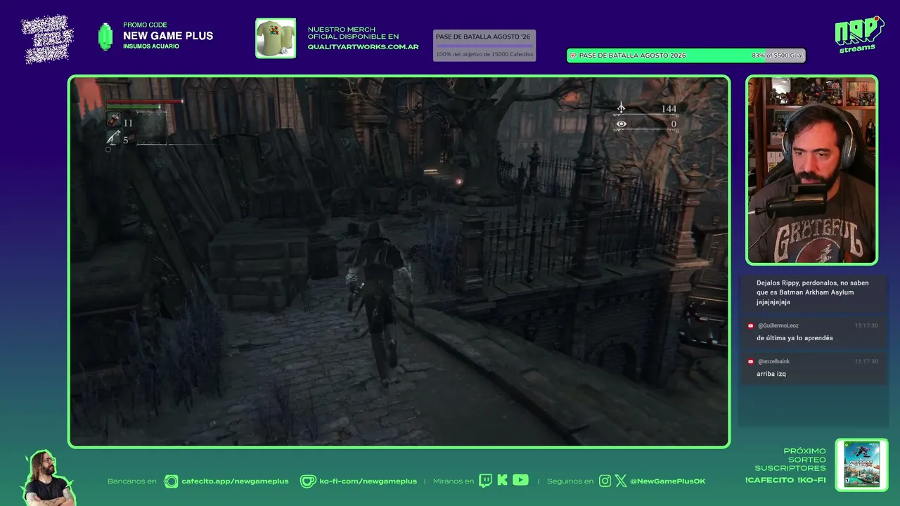
Task: Click the X social icon in the footer
Action: point(621,481)
